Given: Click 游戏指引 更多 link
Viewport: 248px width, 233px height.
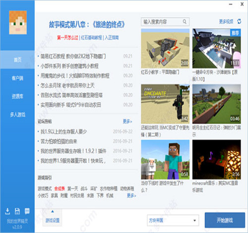Looking at the screenshot, I should coord(131,196).
